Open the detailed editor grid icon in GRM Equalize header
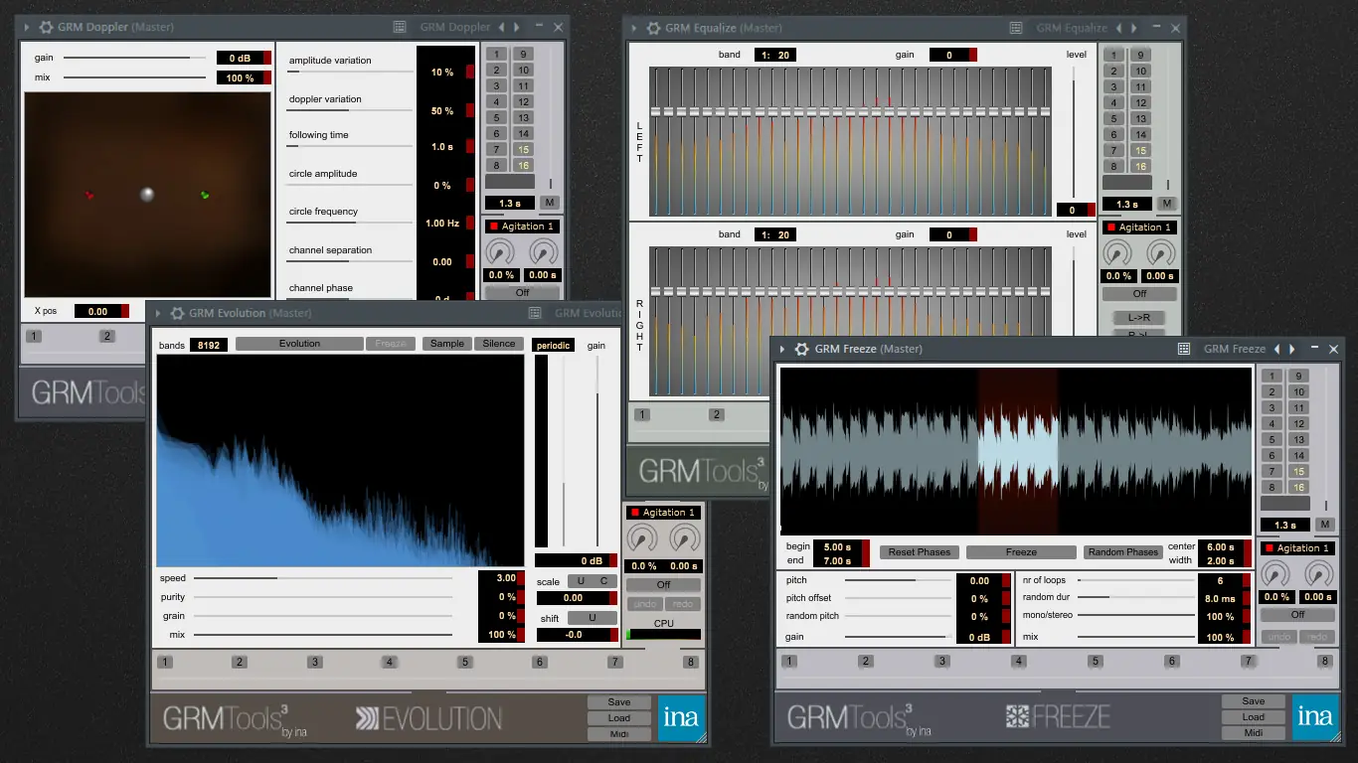1358x763 pixels. (x=1016, y=28)
